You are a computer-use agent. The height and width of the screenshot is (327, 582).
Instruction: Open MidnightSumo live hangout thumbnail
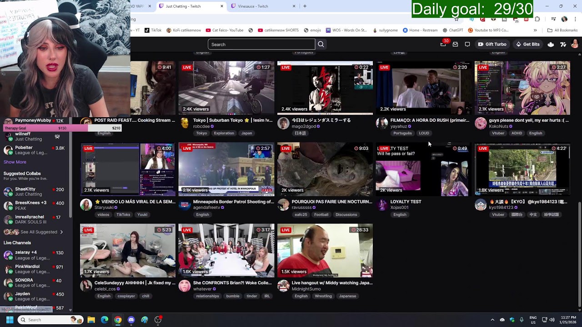[x=325, y=251]
